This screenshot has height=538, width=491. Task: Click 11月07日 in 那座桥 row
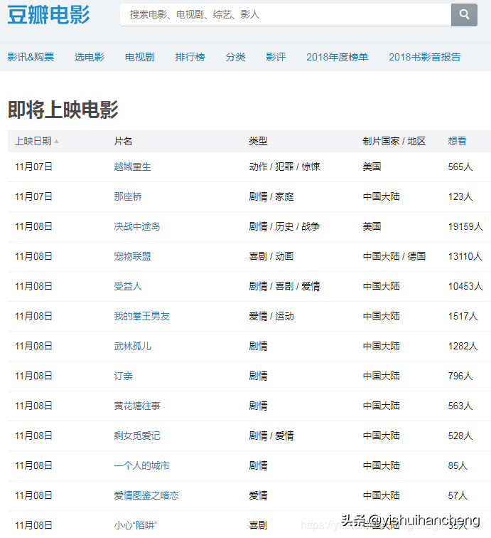pyautogui.click(x=33, y=196)
